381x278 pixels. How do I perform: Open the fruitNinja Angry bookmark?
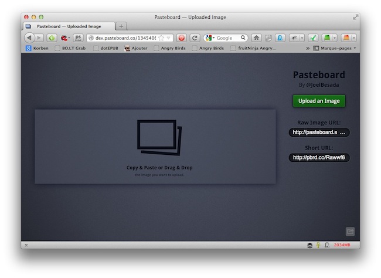[253, 48]
